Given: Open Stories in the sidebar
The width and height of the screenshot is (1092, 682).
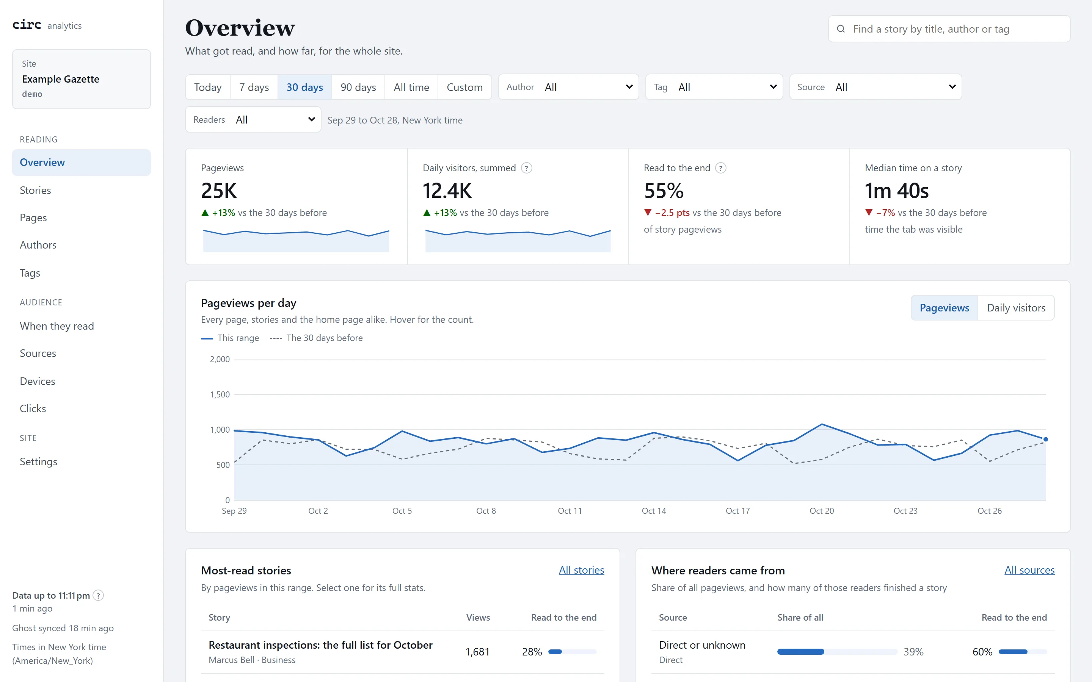Looking at the screenshot, I should 81,190.
